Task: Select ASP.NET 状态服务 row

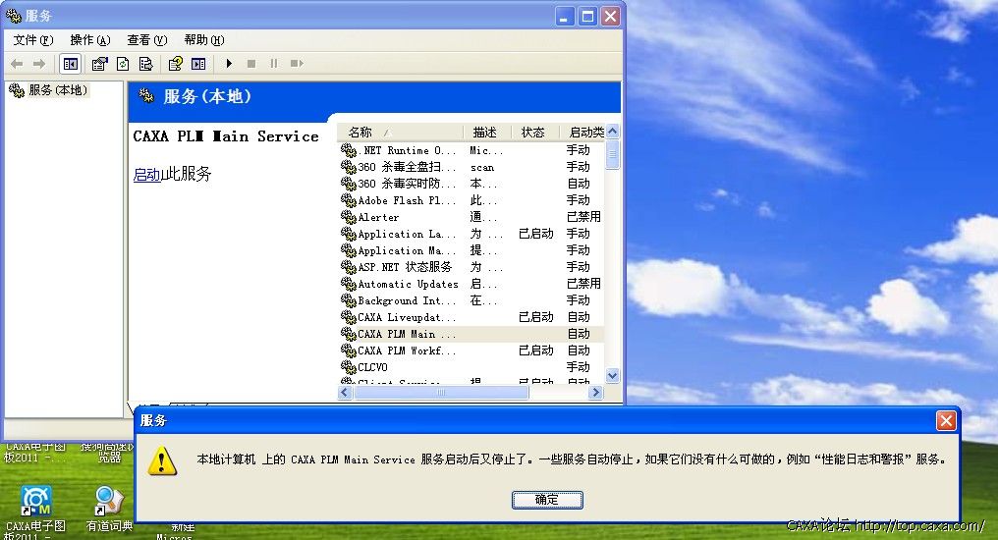Action: (x=471, y=267)
